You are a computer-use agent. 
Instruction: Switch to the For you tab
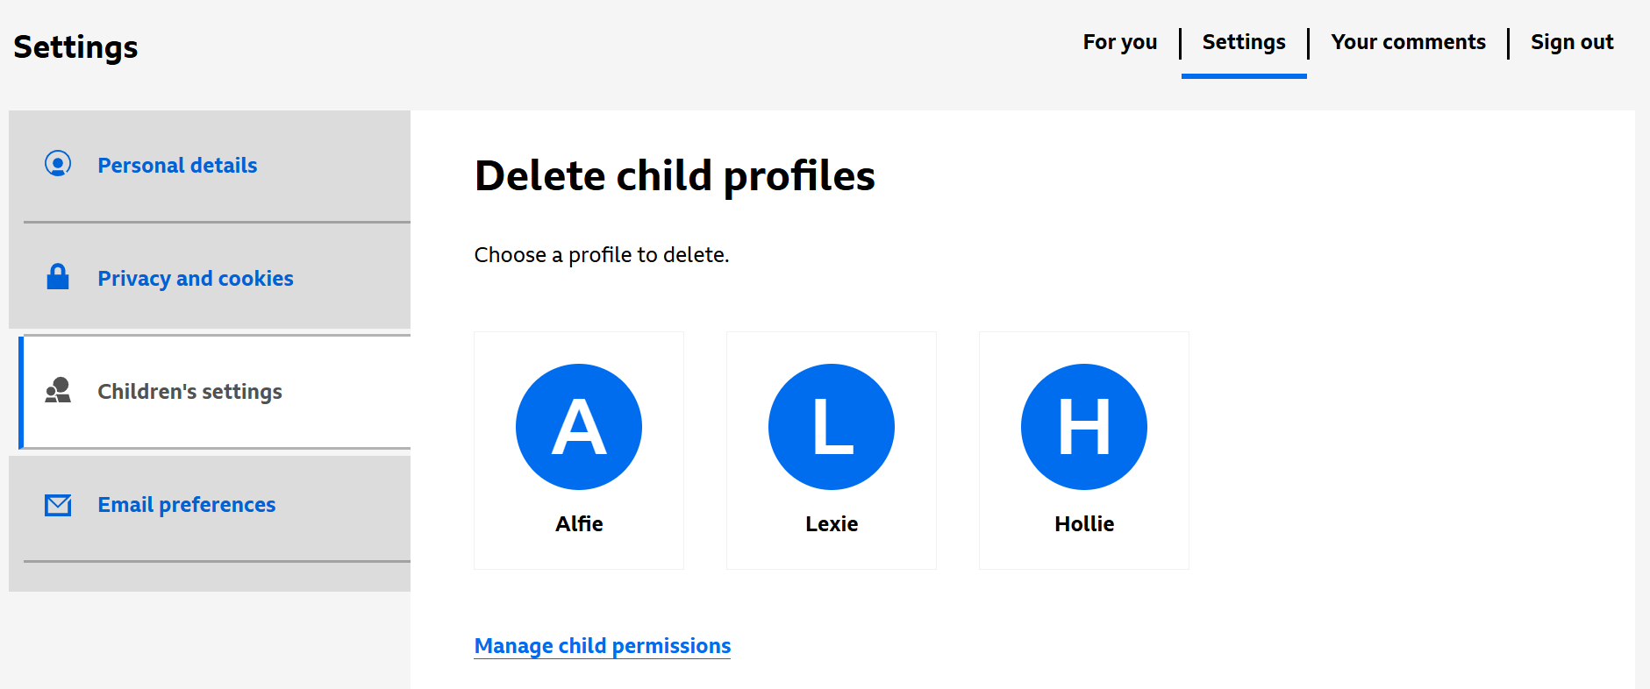(1120, 42)
